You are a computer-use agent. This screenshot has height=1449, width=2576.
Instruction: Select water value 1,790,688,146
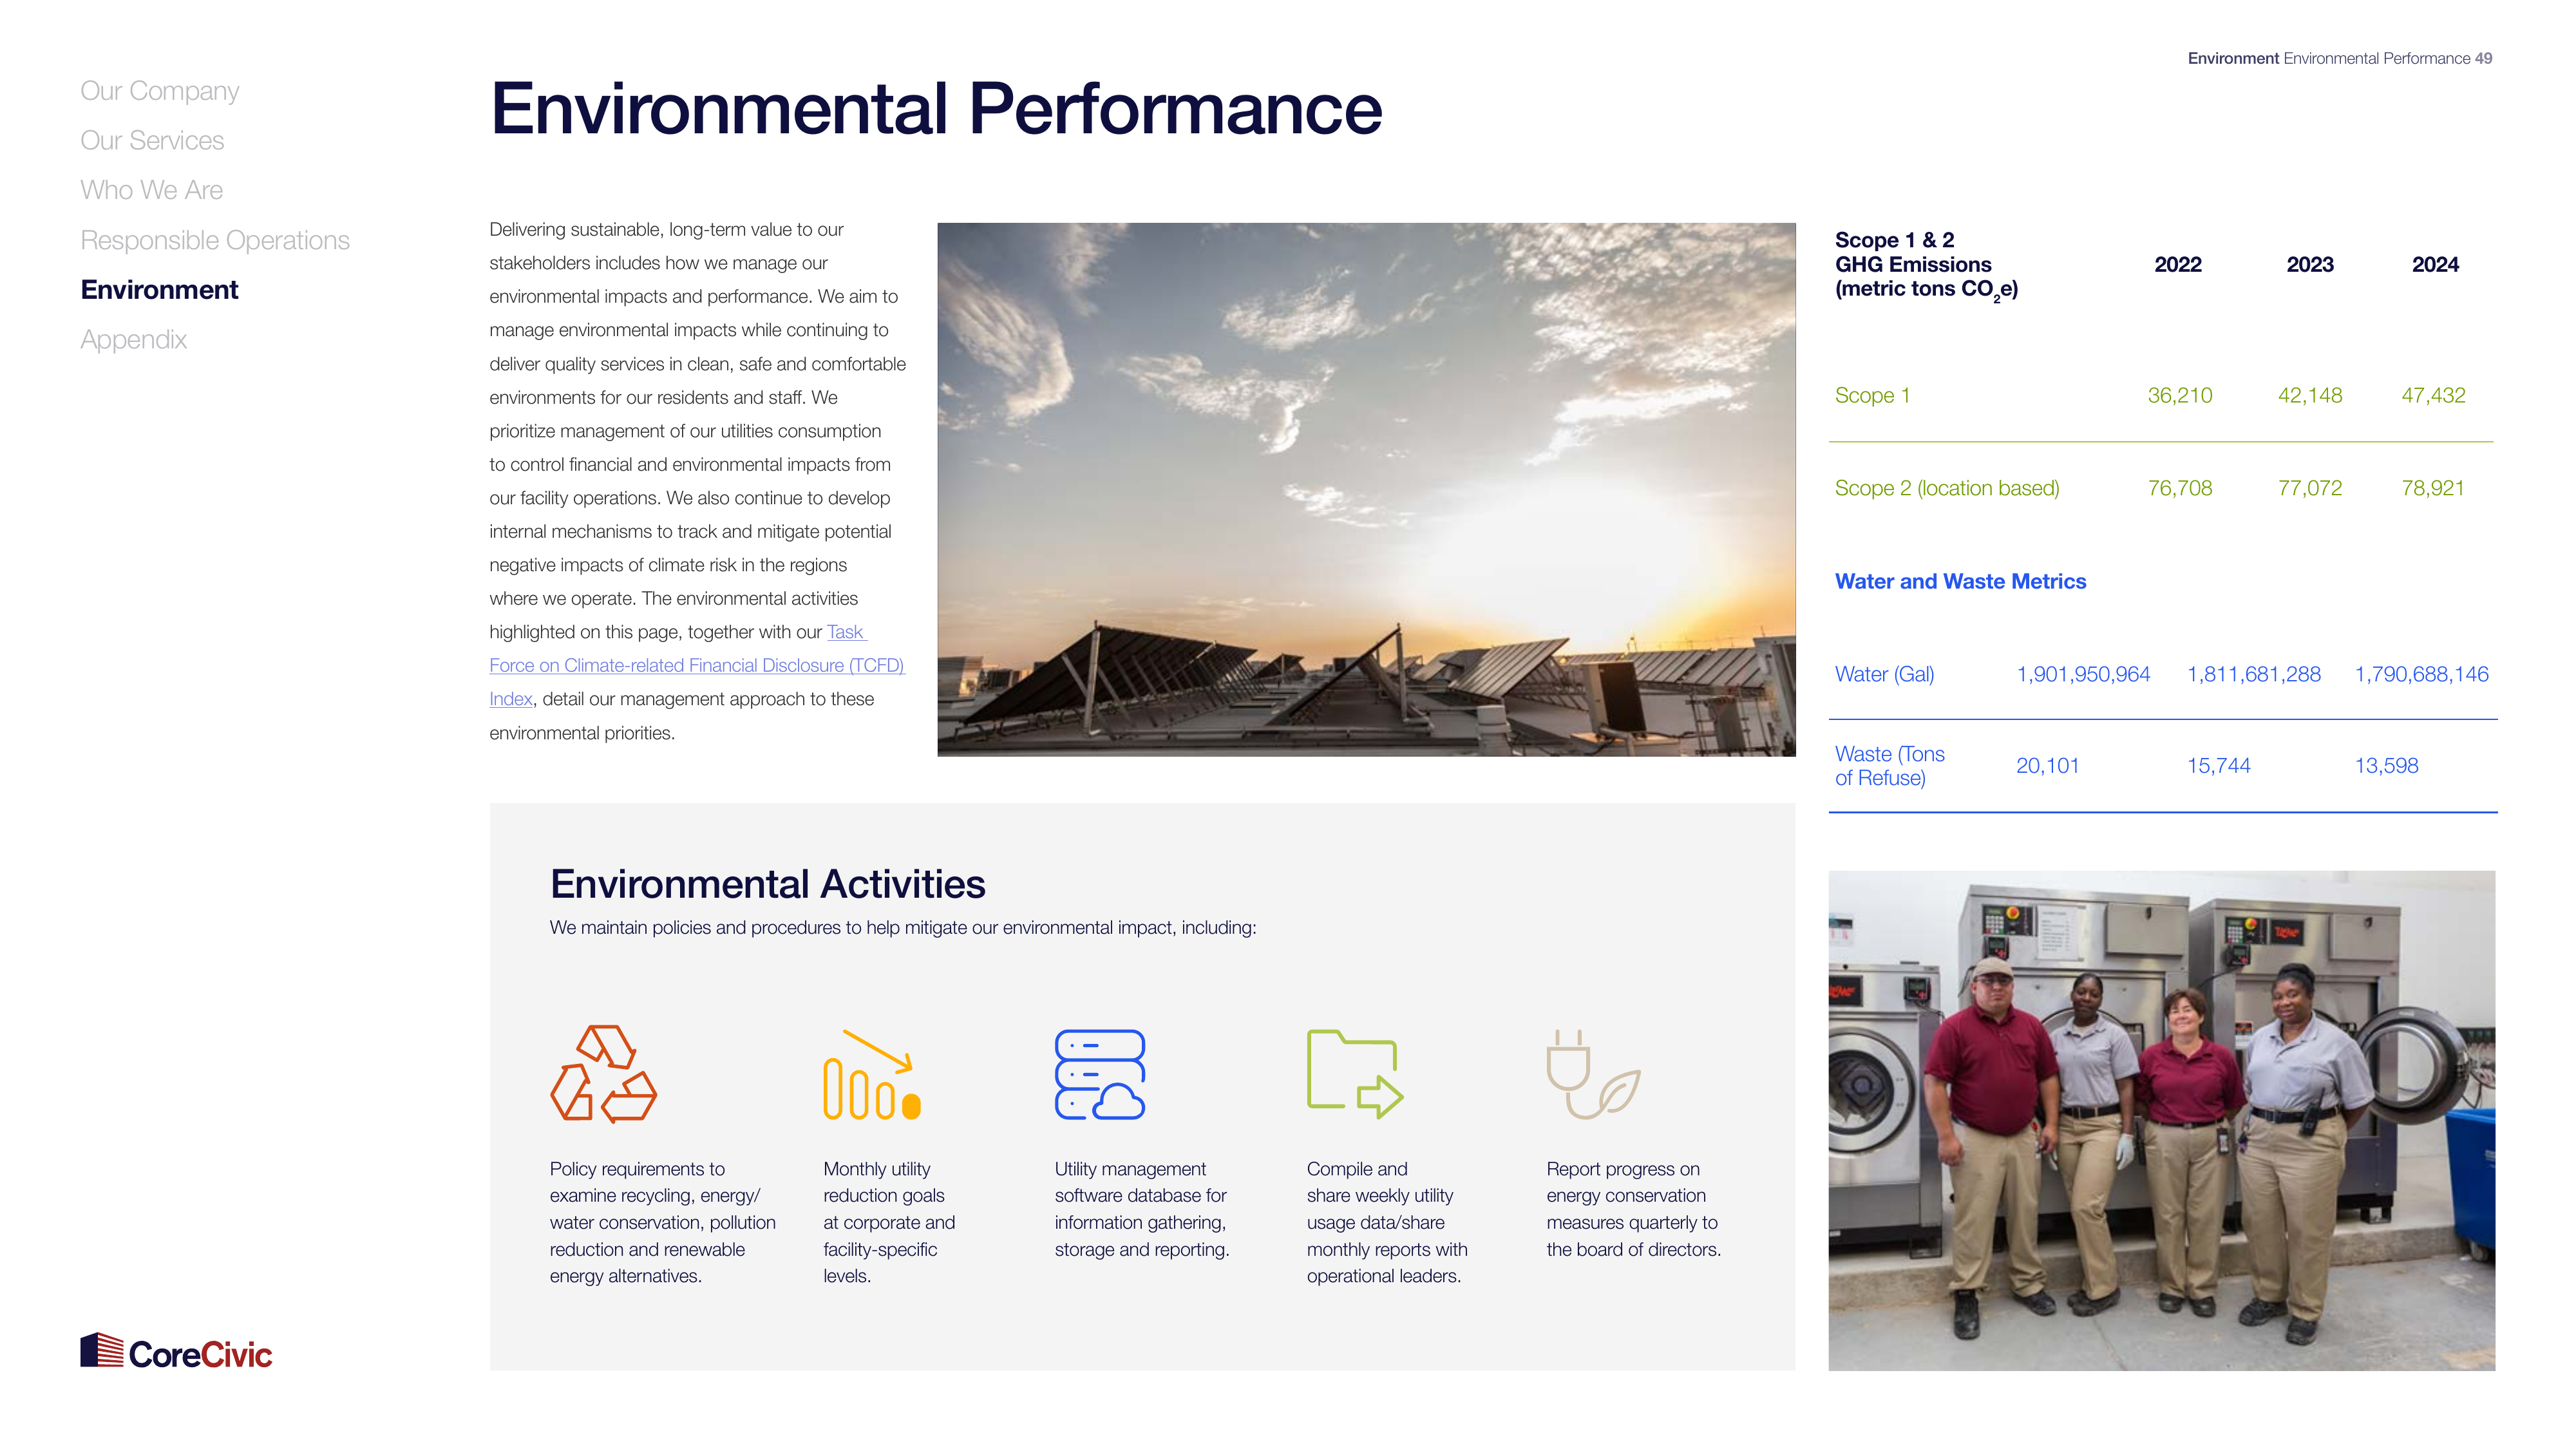[x=2421, y=674]
